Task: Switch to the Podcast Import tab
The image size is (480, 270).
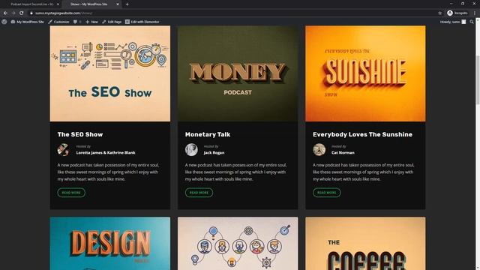Action: tap(31, 4)
